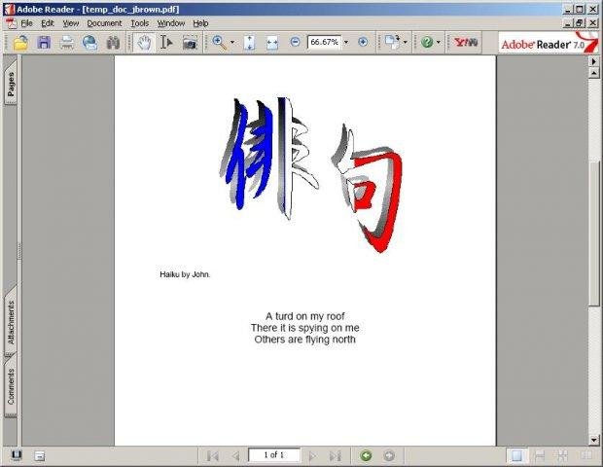This screenshot has width=603, height=467.
Task: Open the Tools menu
Action: pyautogui.click(x=140, y=23)
